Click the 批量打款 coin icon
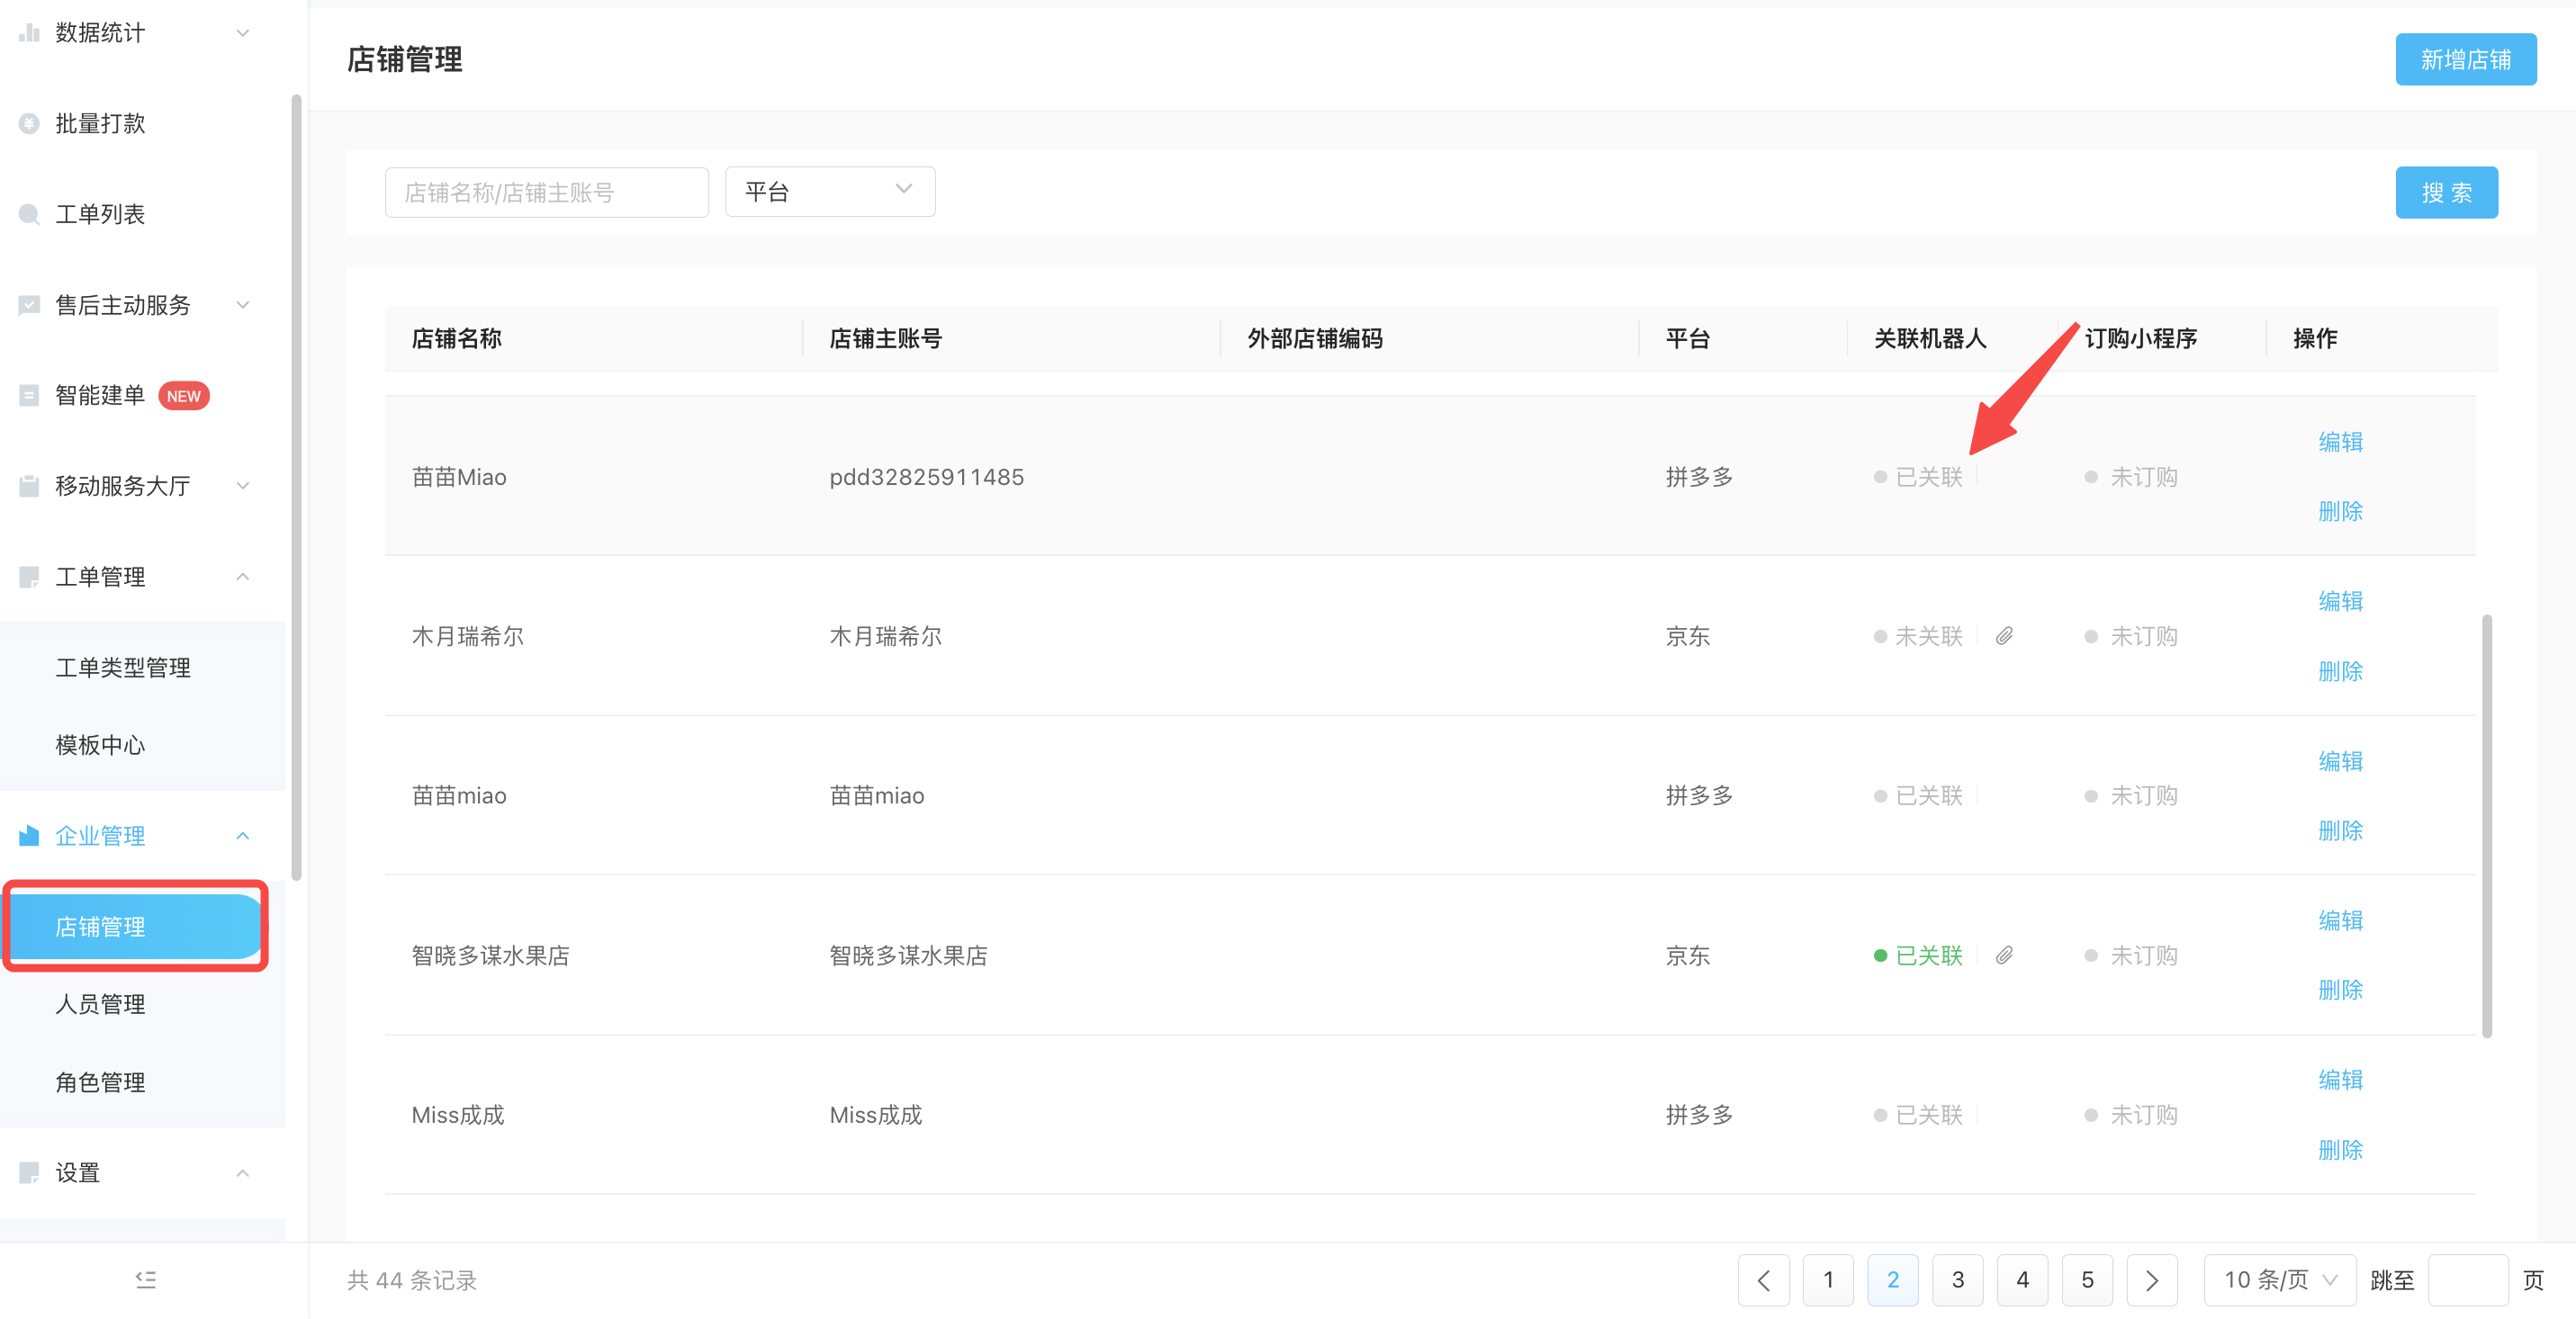Screen dimensions: 2576x1319 pos(29,124)
